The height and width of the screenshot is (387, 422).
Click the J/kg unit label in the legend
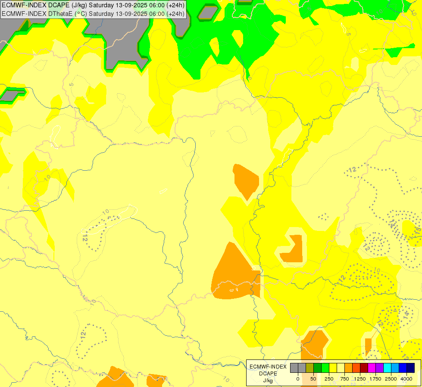pyautogui.click(x=268, y=381)
